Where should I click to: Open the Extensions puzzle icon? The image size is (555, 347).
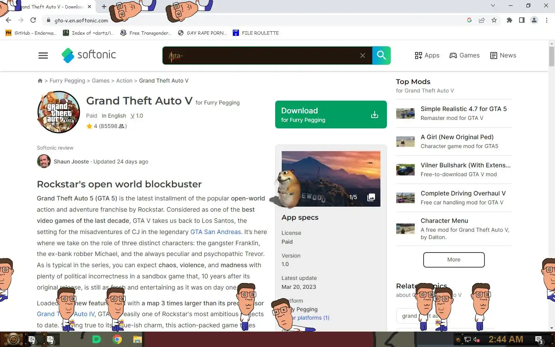click(510, 20)
